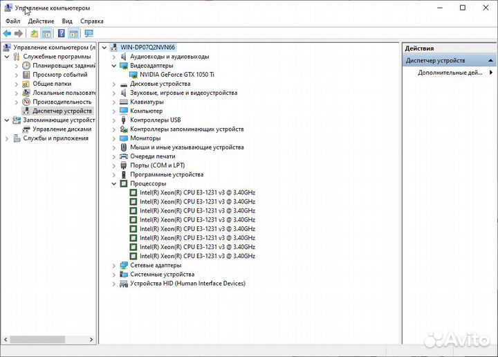Open the Действие menu
Image resolution: width=498 pixels, height=357 pixels.
[41, 21]
